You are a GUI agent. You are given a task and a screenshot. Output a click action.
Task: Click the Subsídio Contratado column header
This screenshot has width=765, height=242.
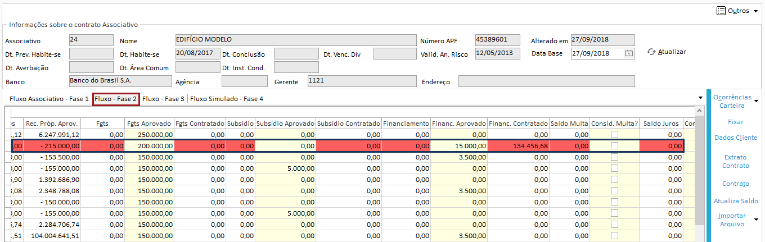[x=349, y=123]
